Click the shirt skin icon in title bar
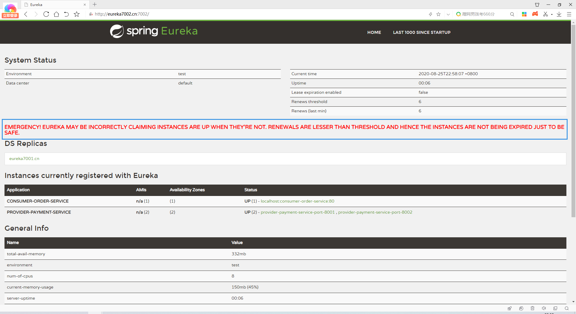Image resolution: width=576 pixels, height=314 pixels. pyautogui.click(x=537, y=4)
